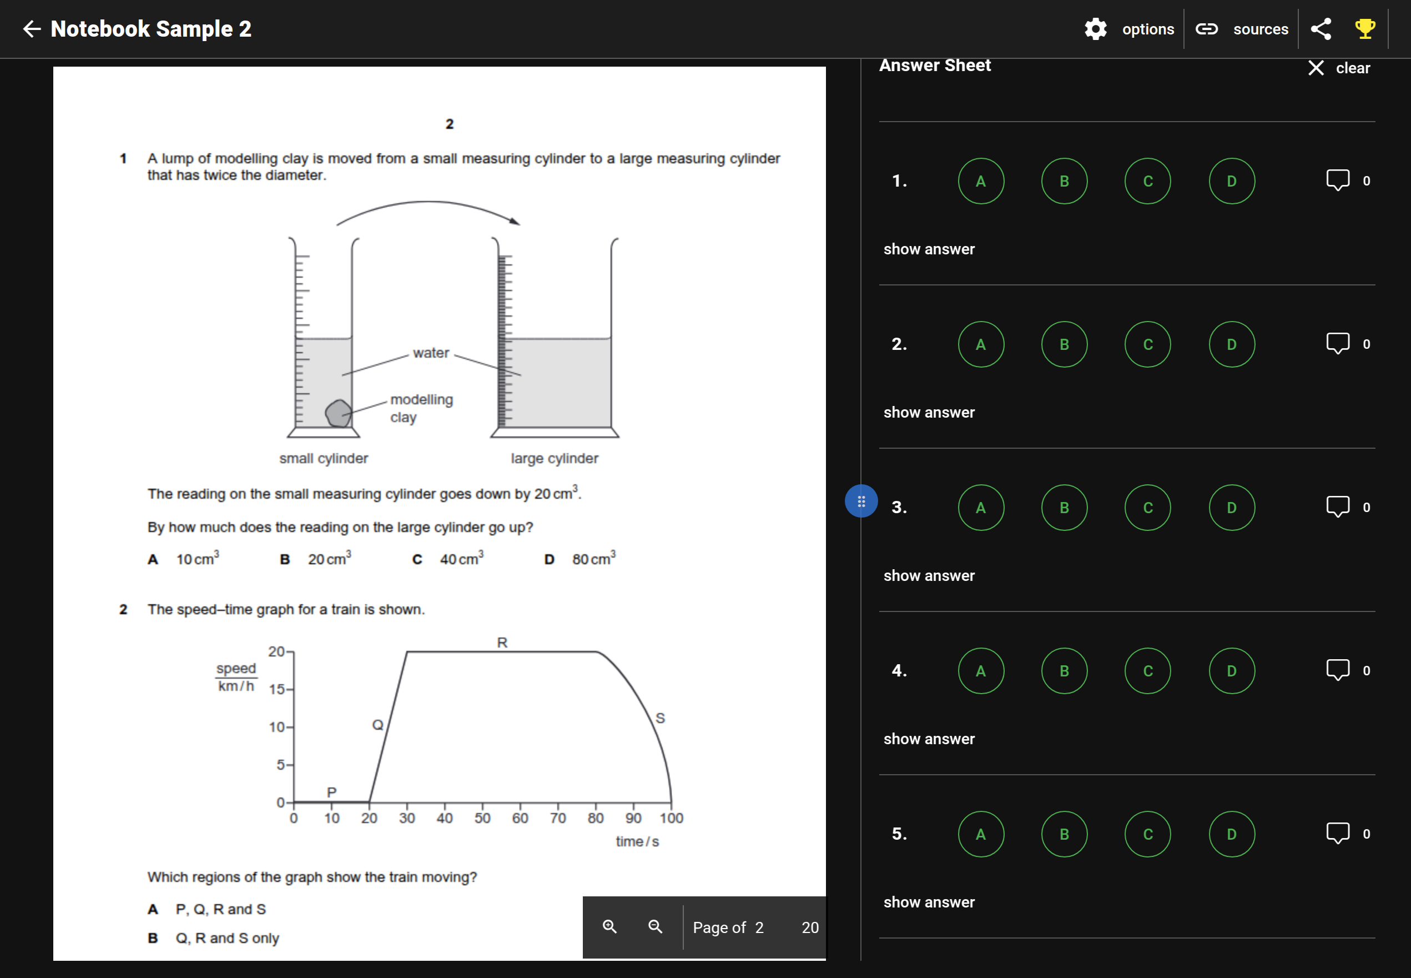Screen dimensions: 1411x978
Task: Select answer A for question 5
Action: (980, 834)
